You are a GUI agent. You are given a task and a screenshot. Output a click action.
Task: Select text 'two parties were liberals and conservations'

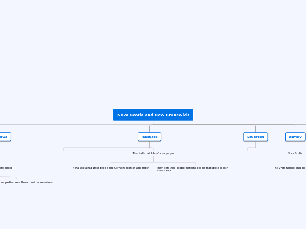(x=26, y=182)
